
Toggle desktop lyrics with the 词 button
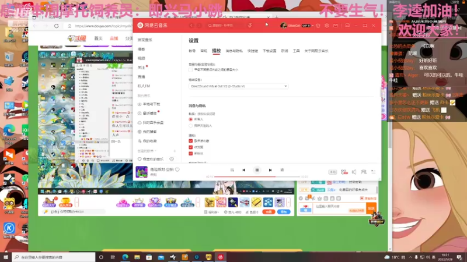[282, 170]
